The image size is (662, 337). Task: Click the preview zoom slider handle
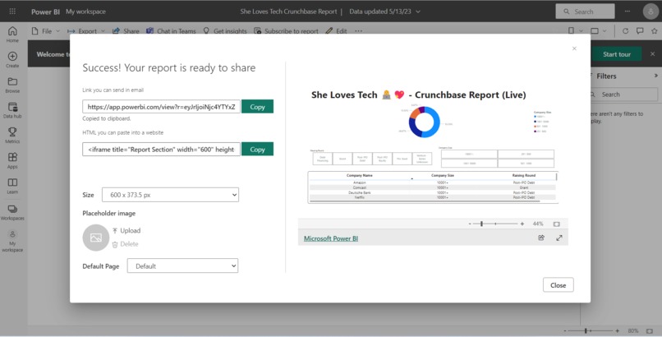pos(481,224)
